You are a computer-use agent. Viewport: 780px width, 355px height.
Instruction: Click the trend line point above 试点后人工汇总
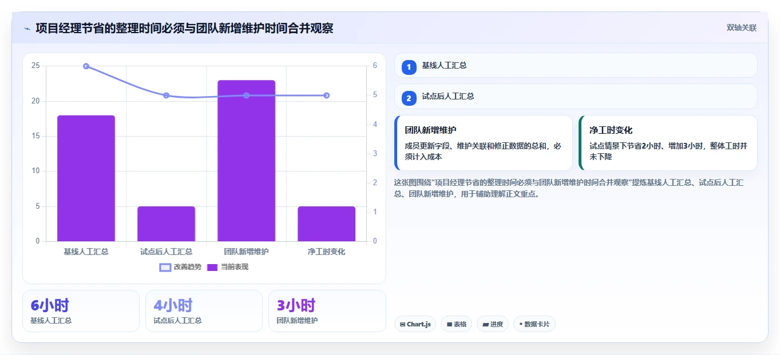(166, 95)
